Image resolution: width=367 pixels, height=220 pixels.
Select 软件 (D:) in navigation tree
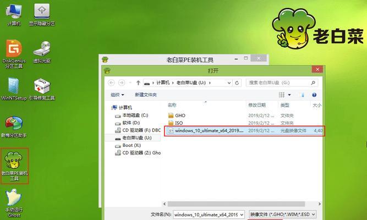128,123
